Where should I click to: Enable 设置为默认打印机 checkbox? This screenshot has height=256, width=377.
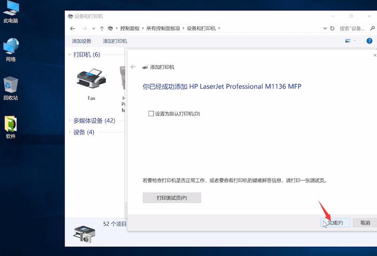point(151,114)
